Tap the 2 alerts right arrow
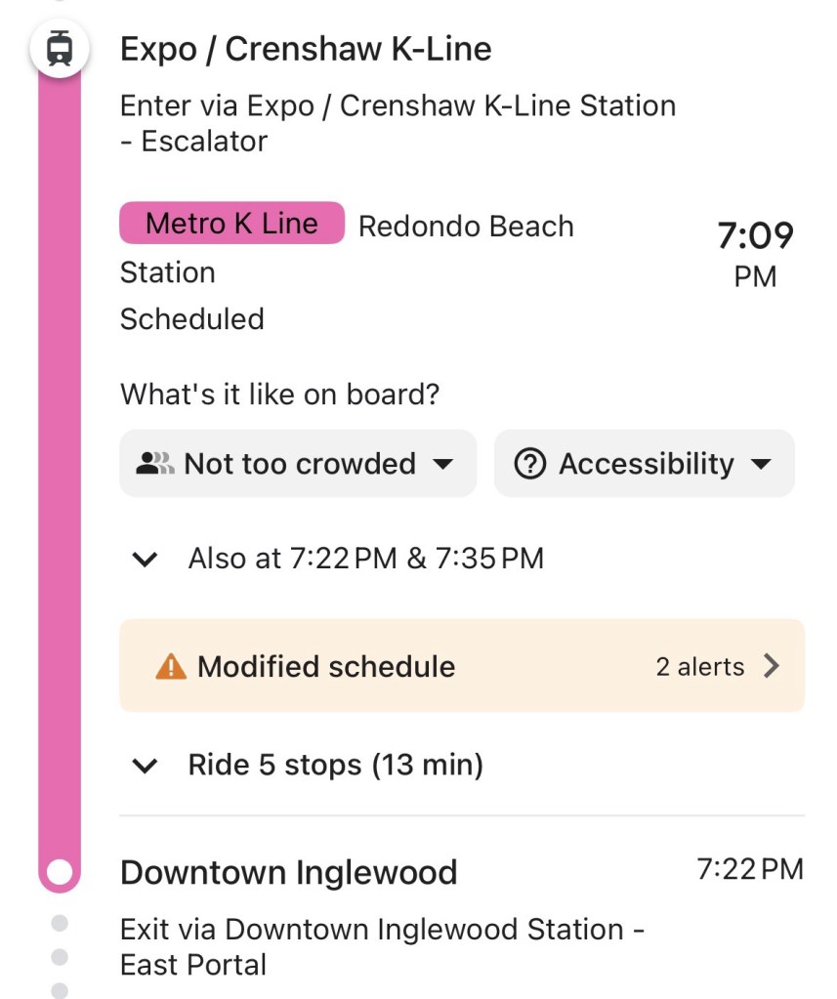837x999 pixels. pyautogui.click(x=772, y=666)
